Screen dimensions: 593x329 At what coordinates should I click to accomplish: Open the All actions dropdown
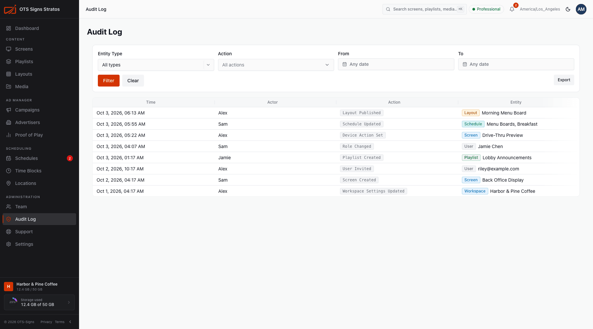(276, 65)
